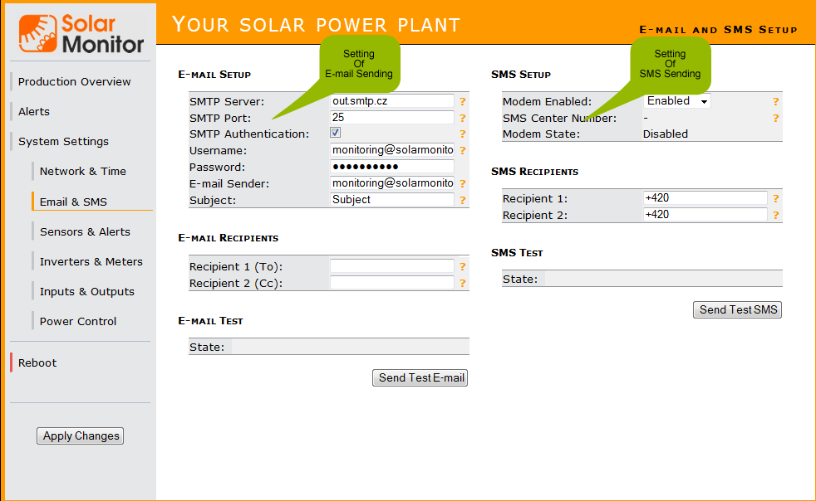Open help for SMS Center Number

776,119
